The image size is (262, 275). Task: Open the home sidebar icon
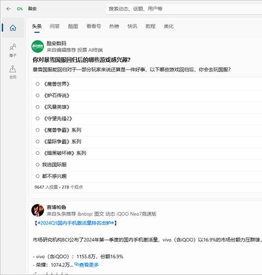[x=13, y=28]
